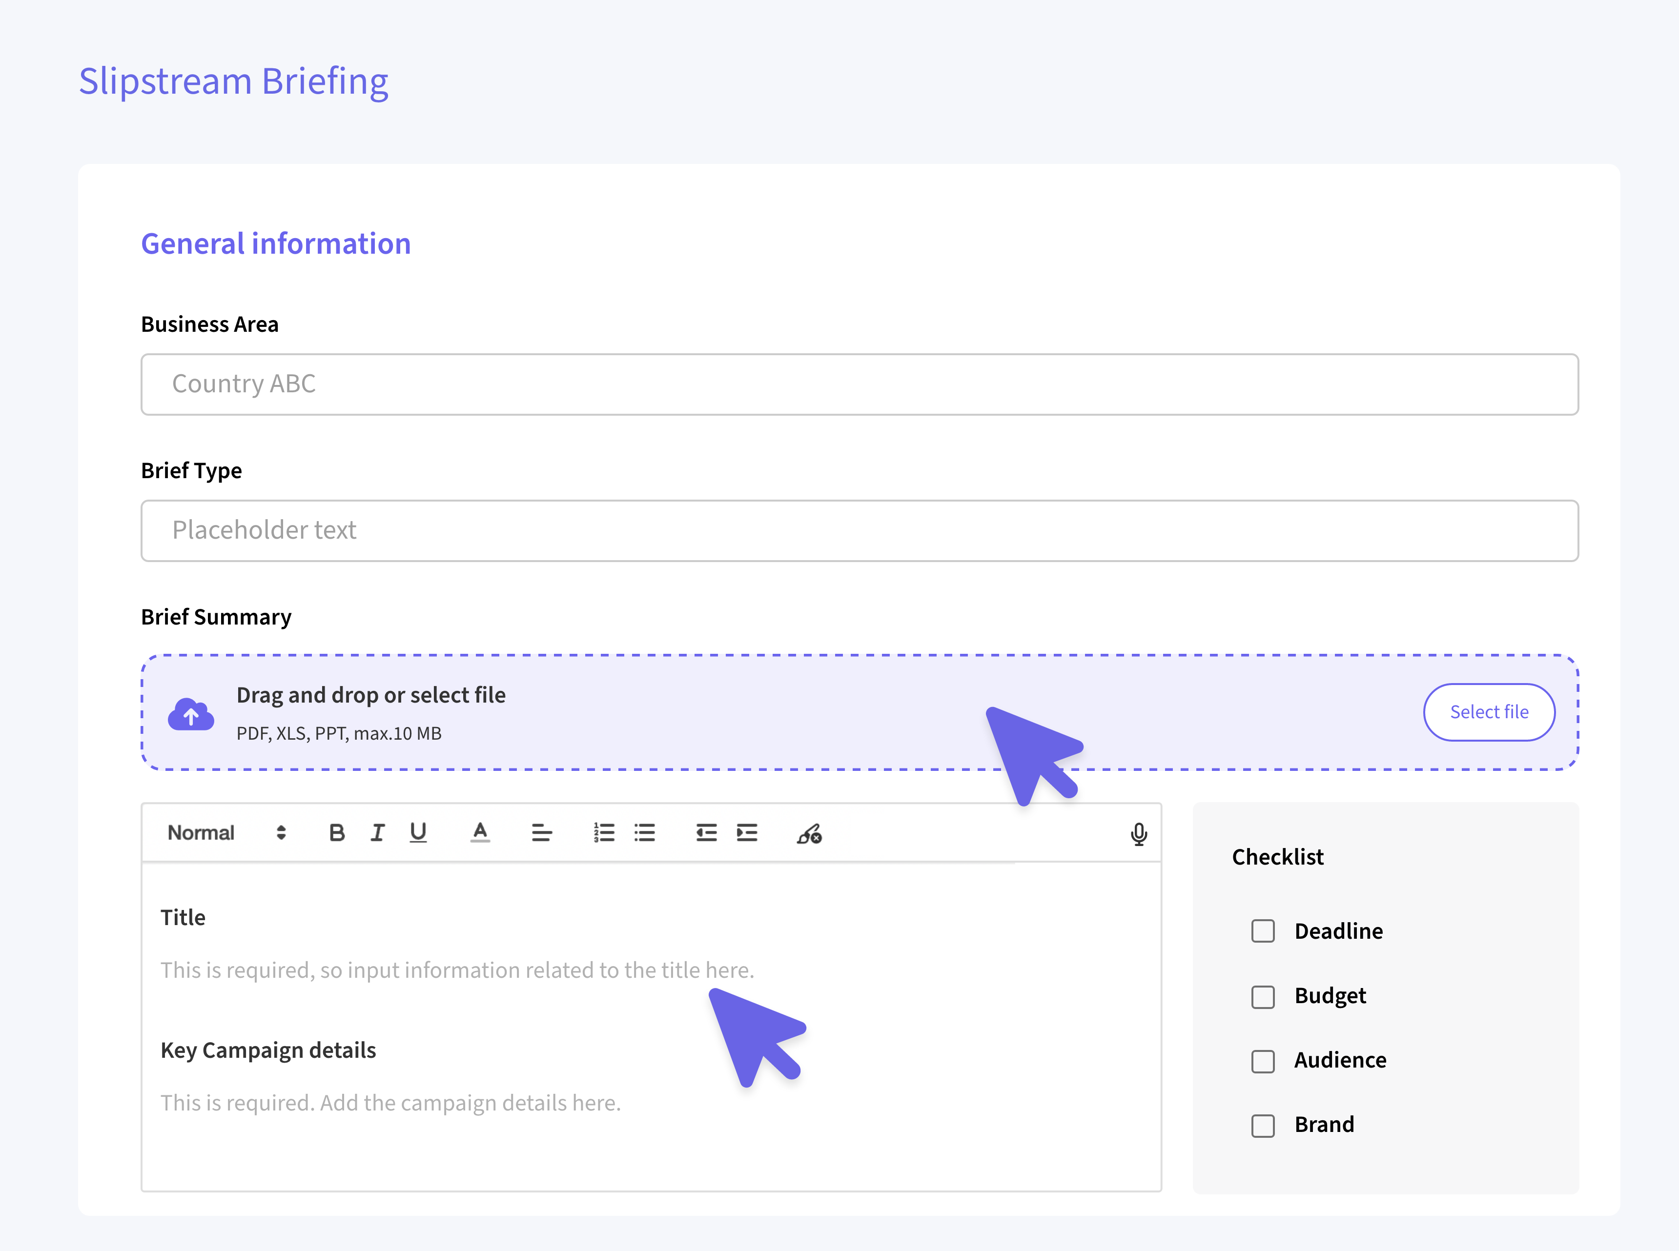Insert a bulleted list
This screenshot has height=1251, width=1679.
click(x=644, y=833)
